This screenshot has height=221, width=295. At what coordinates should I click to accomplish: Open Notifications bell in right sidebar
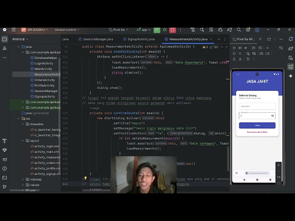click(x=291, y=39)
